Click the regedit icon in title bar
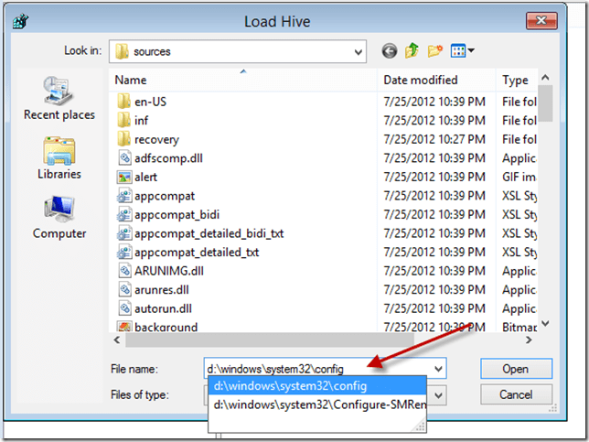589x442 pixels. [20, 21]
